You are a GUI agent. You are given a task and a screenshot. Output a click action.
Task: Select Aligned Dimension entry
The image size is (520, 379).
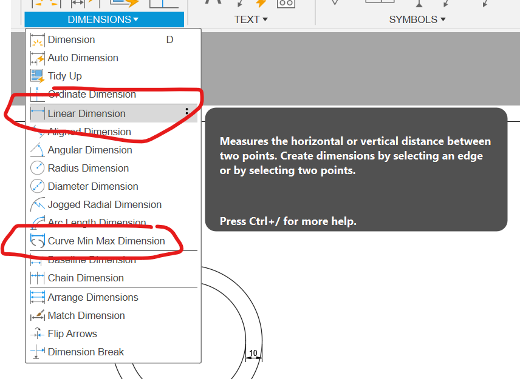[114, 132]
